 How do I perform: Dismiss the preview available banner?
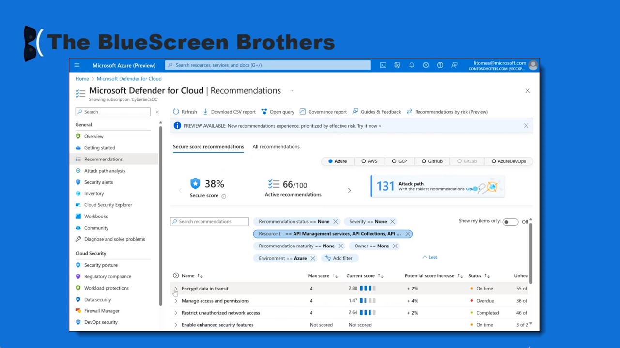point(526,126)
